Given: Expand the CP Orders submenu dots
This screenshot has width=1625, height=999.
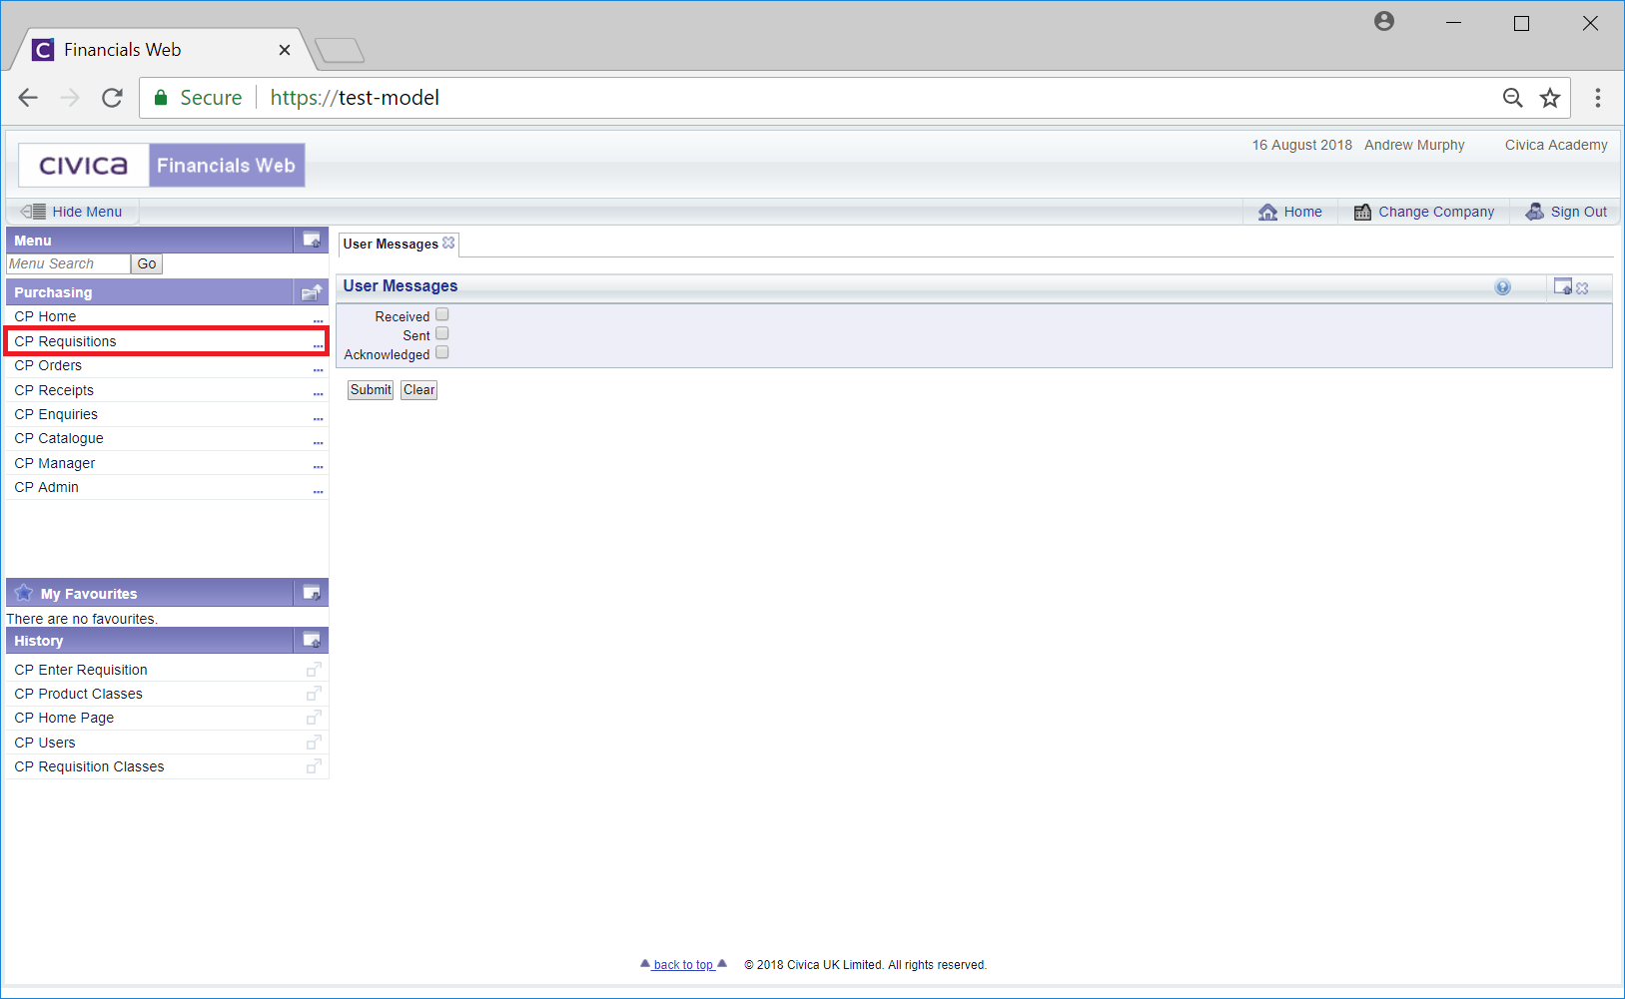Looking at the screenshot, I should click(x=318, y=368).
